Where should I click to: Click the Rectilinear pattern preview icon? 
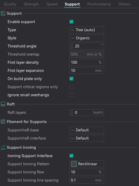click(74, 164)
